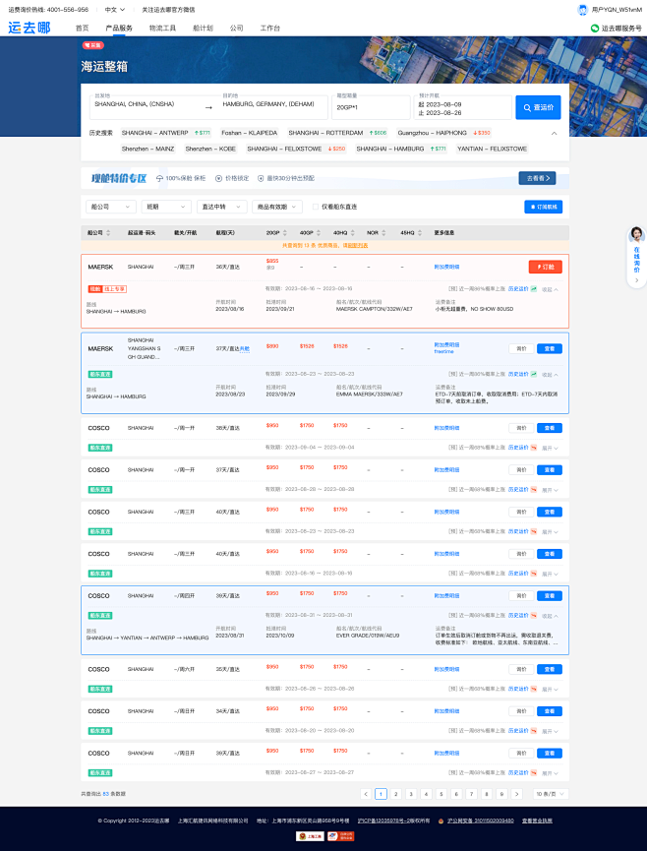This screenshot has height=851, width=647.
Task: Click the freetime link in MAERSK row
Action: click(443, 351)
